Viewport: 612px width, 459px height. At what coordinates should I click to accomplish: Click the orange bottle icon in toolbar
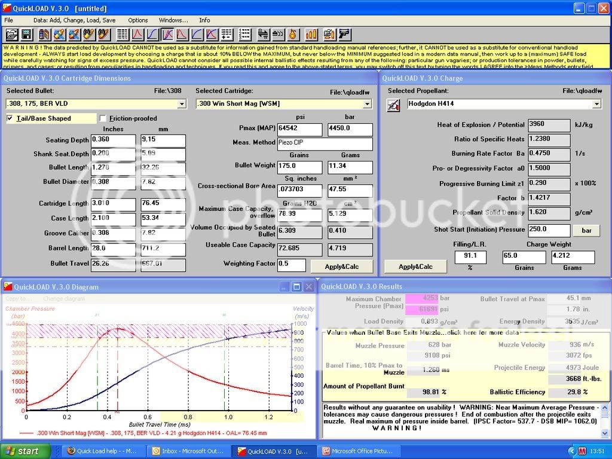[x=293, y=35]
